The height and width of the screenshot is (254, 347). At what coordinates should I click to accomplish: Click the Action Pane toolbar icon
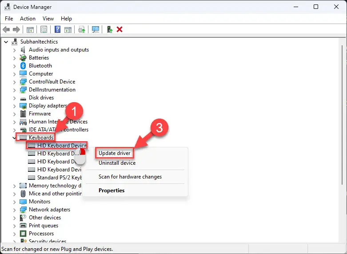[x=68, y=29]
